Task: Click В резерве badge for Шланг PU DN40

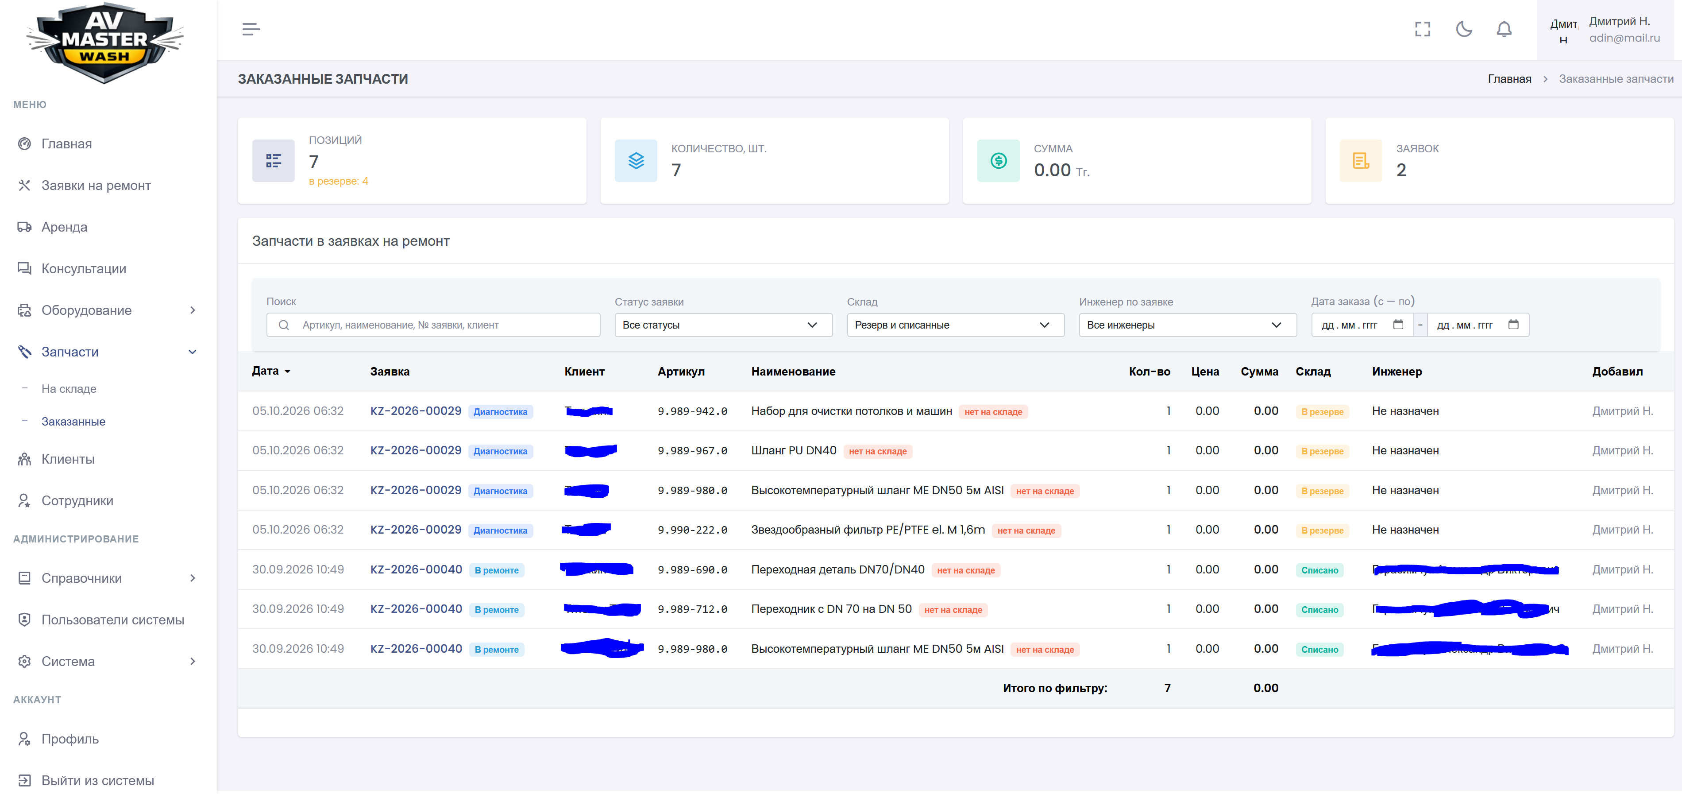Action: point(1322,452)
